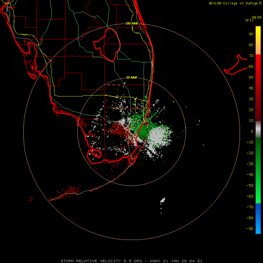This screenshot has height=263, width=263.
Task: Click the 50 NMI range ring label
Action: [x=131, y=77]
